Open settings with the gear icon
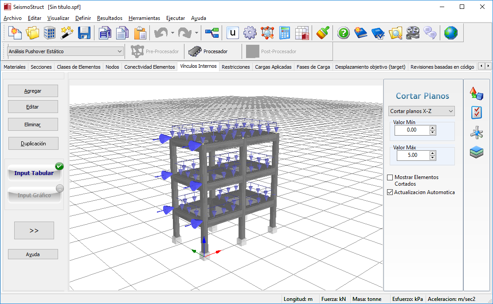Image resolution: width=493 pixels, height=304 pixels. coord(250,33)
